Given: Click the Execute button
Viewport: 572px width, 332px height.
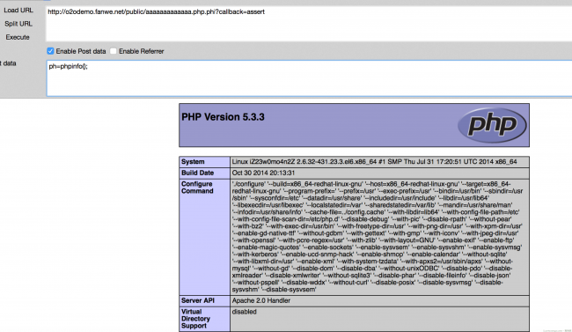Looking at the screenshot, I should tap(18, 37).
